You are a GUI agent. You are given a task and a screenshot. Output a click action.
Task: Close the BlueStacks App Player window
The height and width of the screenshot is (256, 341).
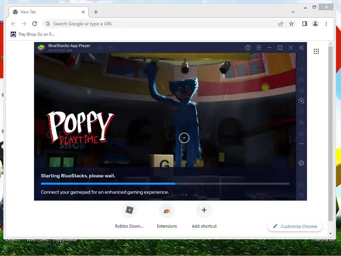pyautogui.click(x=290, y=47)
